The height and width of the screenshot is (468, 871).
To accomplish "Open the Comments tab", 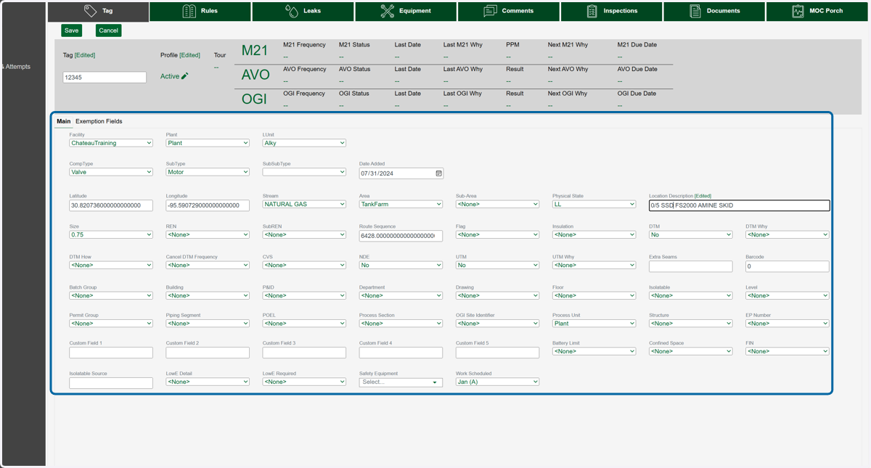I will click(509, 11).
